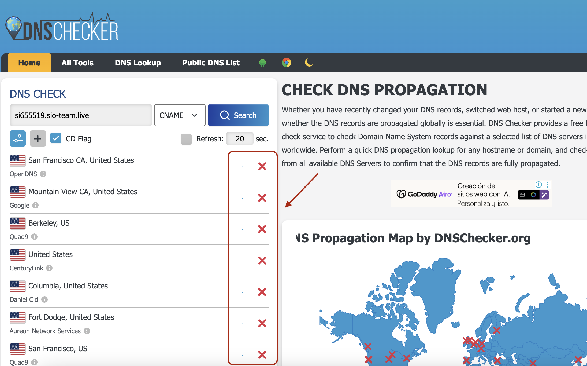
Task: Click the Chrome extension icon in navbar
Action: [x=286, y=63]
